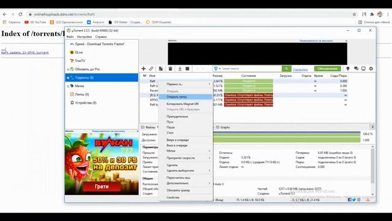The width and height of the screenshot is (392, 221).
Task: Open the search provider dropdown arrow
Action: point(220,69)
